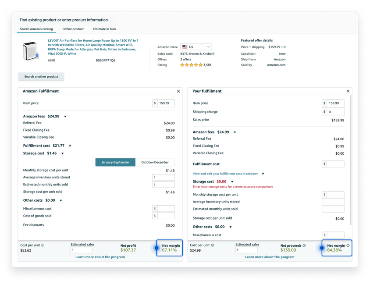Click the Search another product button

point(41,77)
